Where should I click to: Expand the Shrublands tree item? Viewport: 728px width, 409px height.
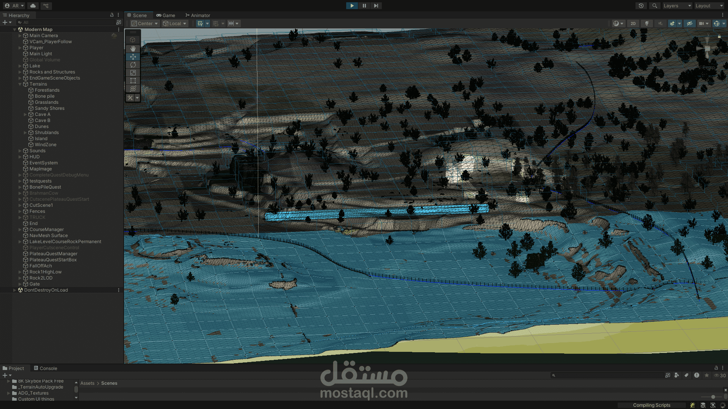pyautogui.click(x=25, y=133)
